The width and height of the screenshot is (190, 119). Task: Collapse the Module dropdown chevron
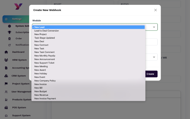pos(154,27)
